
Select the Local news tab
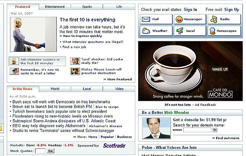click(x=87, y=89)
